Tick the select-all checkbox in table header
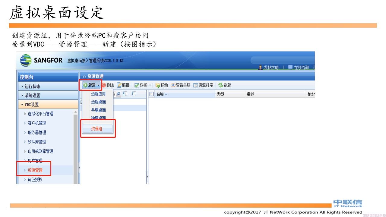Viewport: 386px width, 217px height. tap(152, 94)
